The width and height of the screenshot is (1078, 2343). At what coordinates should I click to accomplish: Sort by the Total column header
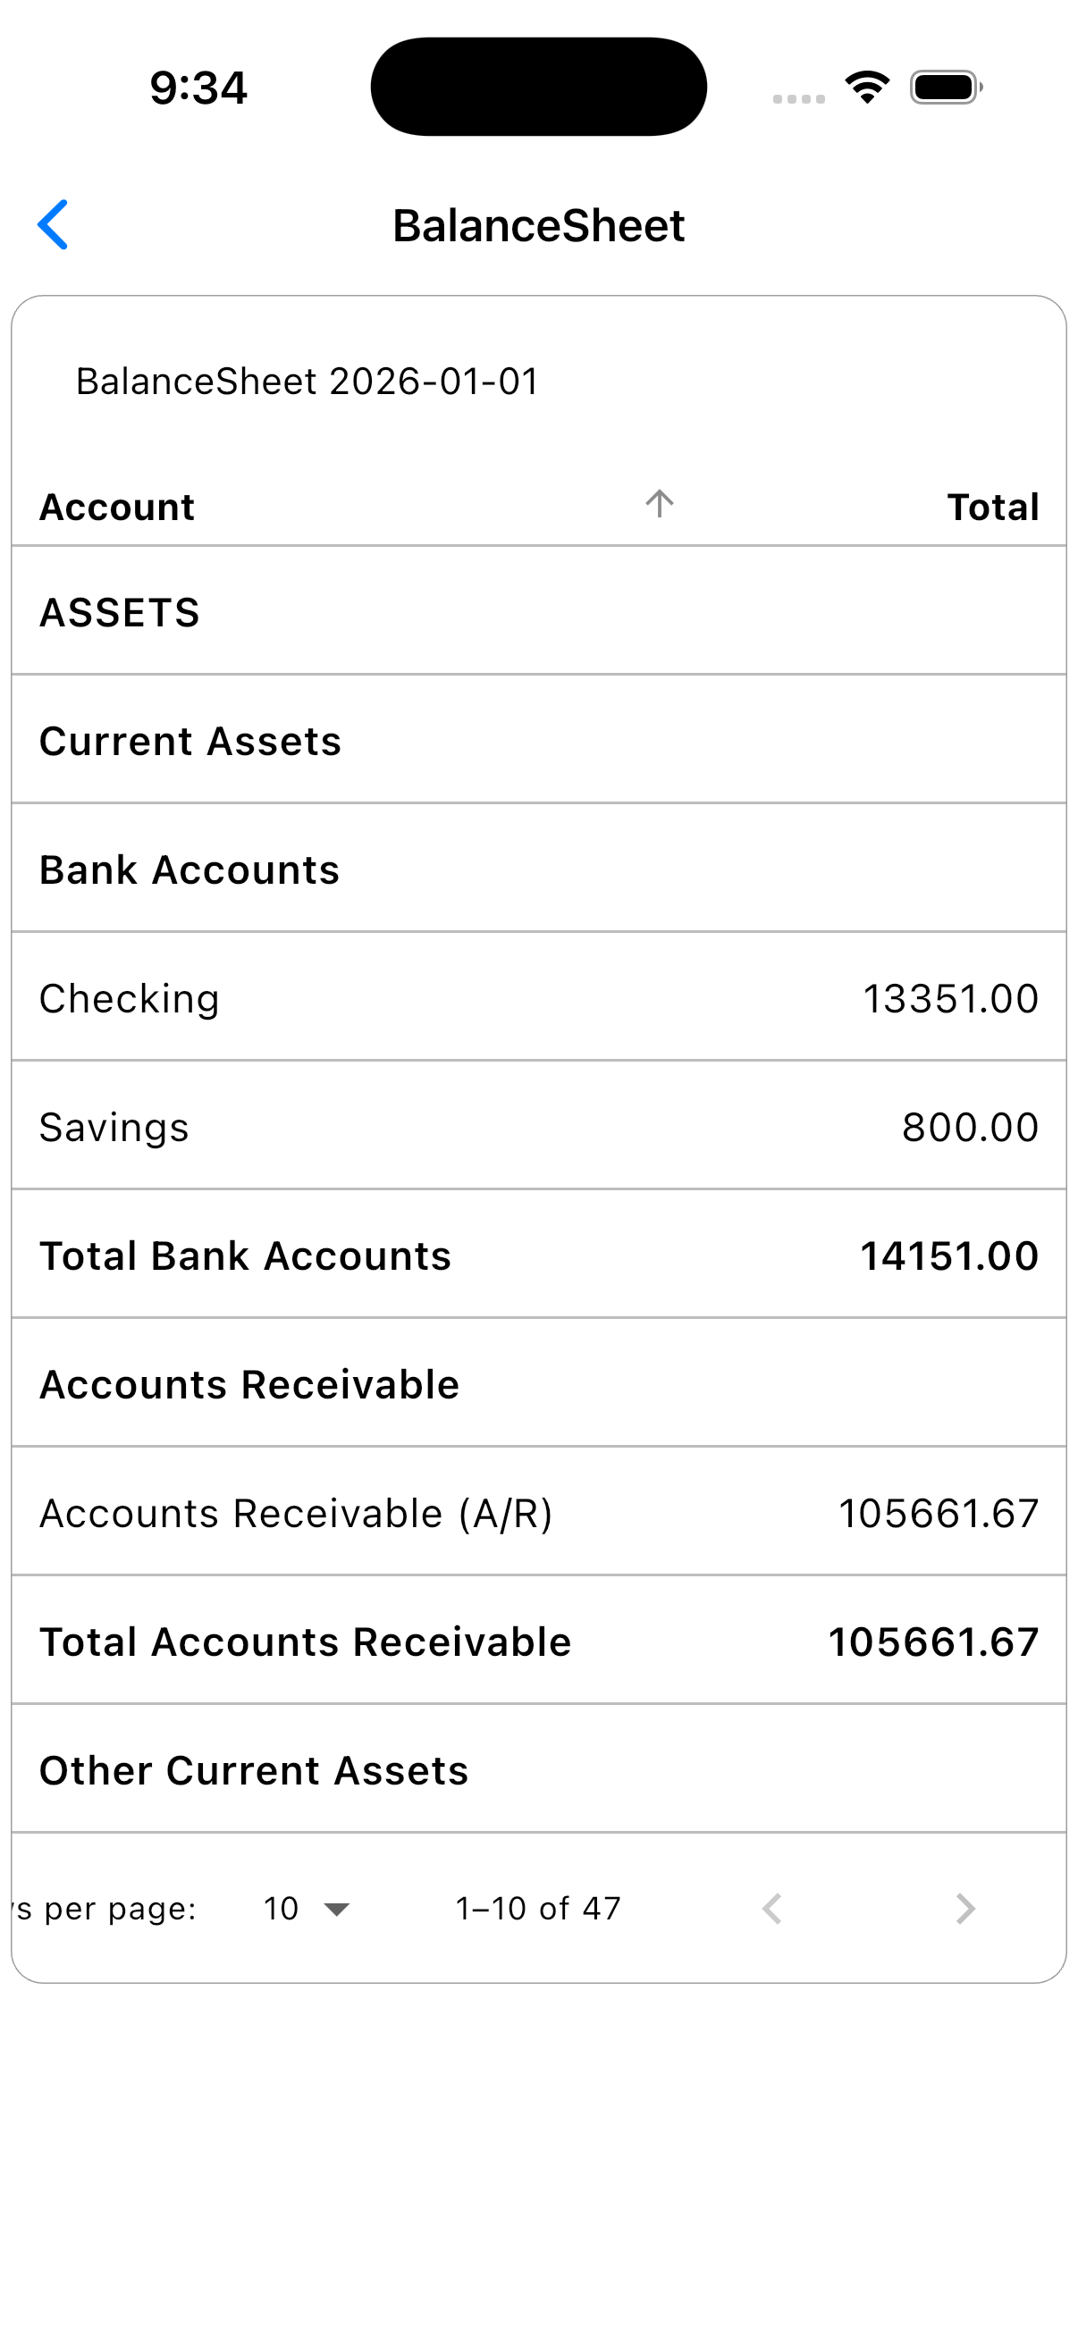point(992,507)
